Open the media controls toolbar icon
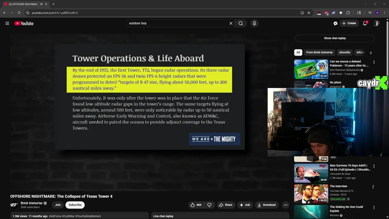The height and width of the screenshot is (219, 389). (370, 13)
